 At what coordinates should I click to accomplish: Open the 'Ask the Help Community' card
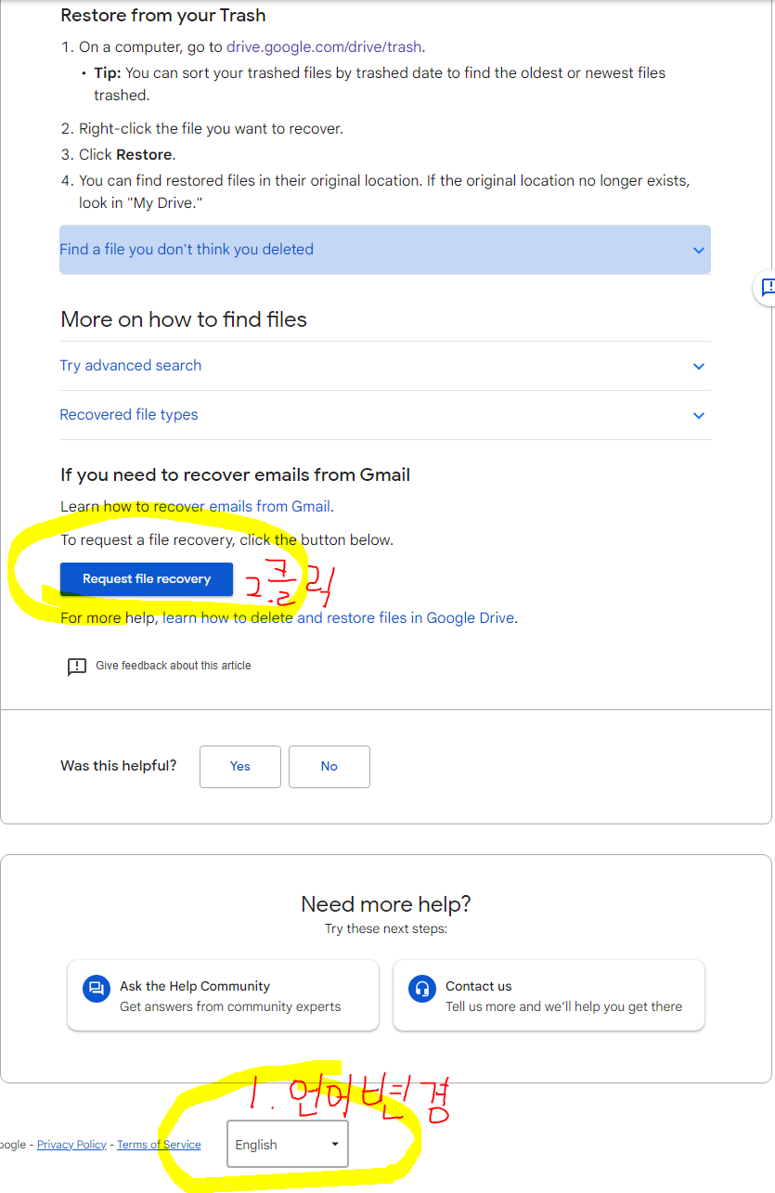(x=223, y=995)
